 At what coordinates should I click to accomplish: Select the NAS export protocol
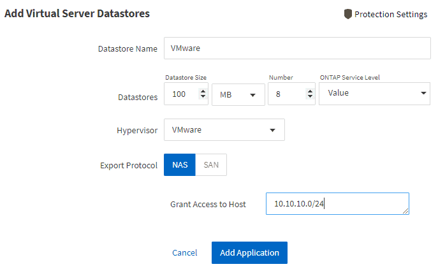point(179,165)
